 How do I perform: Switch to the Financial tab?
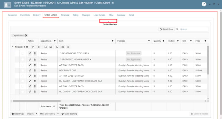point(65,15)
